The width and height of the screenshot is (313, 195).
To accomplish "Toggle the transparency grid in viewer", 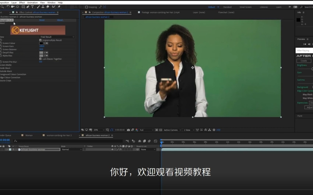I will click(161, 130).
